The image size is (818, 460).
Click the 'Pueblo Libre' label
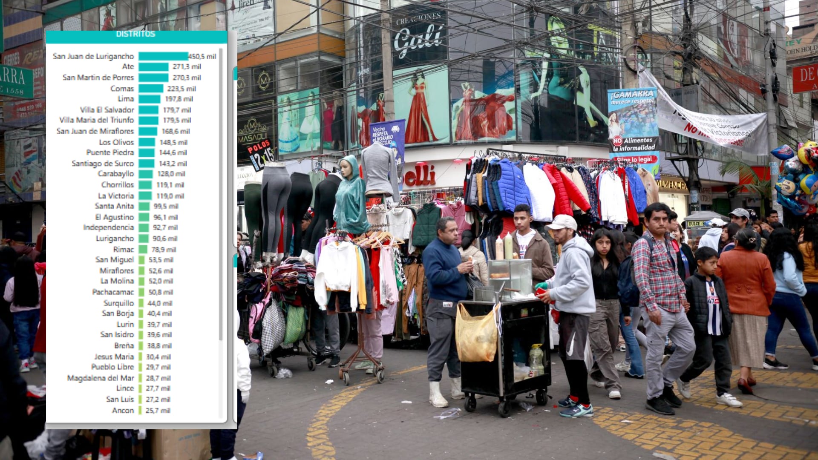pyautogui.click(x=112, y=367)
